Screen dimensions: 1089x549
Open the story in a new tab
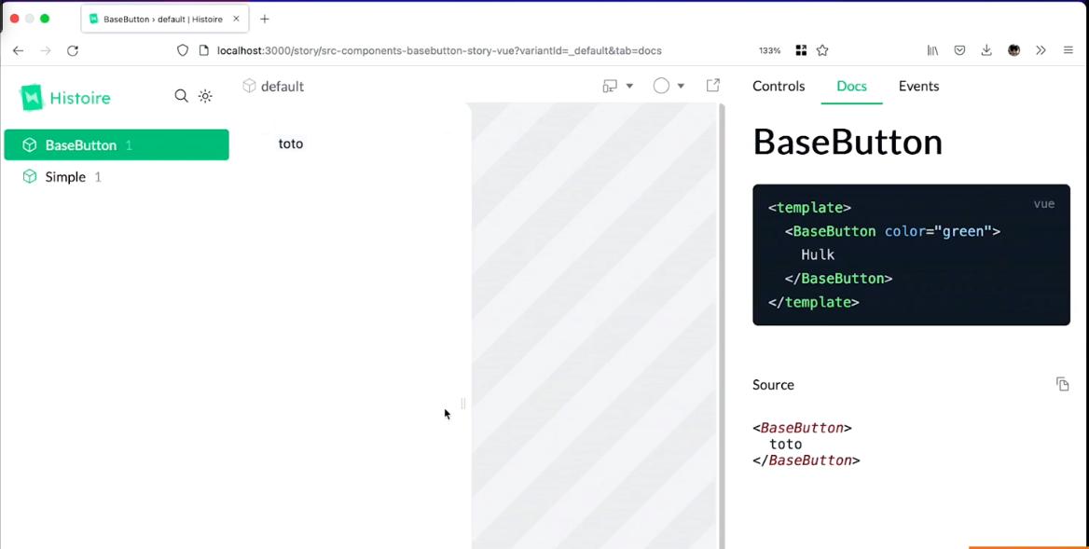713,86
